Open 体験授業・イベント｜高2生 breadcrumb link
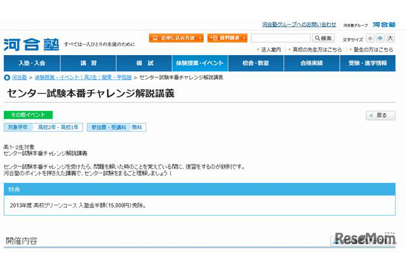Image resolution: width=405 pixels, height=253 pixels. [x=83, y=77]
